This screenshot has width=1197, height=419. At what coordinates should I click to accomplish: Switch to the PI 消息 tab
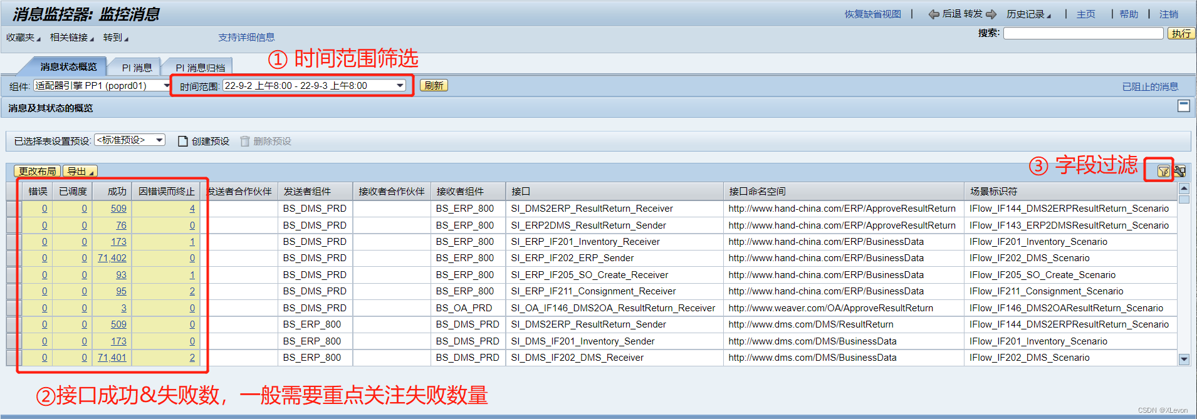(x=137, y=68)
